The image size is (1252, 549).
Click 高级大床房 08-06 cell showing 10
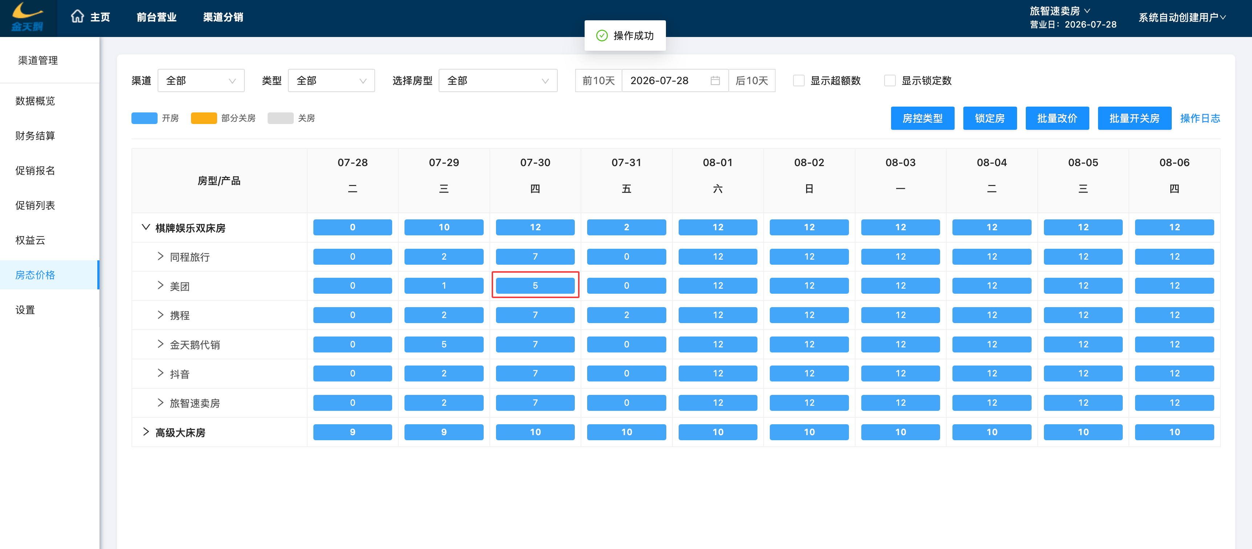click(1174, 432)
